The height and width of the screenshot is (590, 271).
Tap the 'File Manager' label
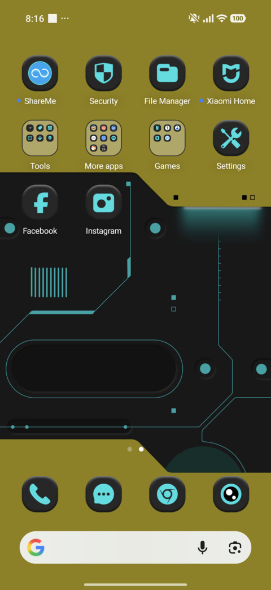(168, 101)
